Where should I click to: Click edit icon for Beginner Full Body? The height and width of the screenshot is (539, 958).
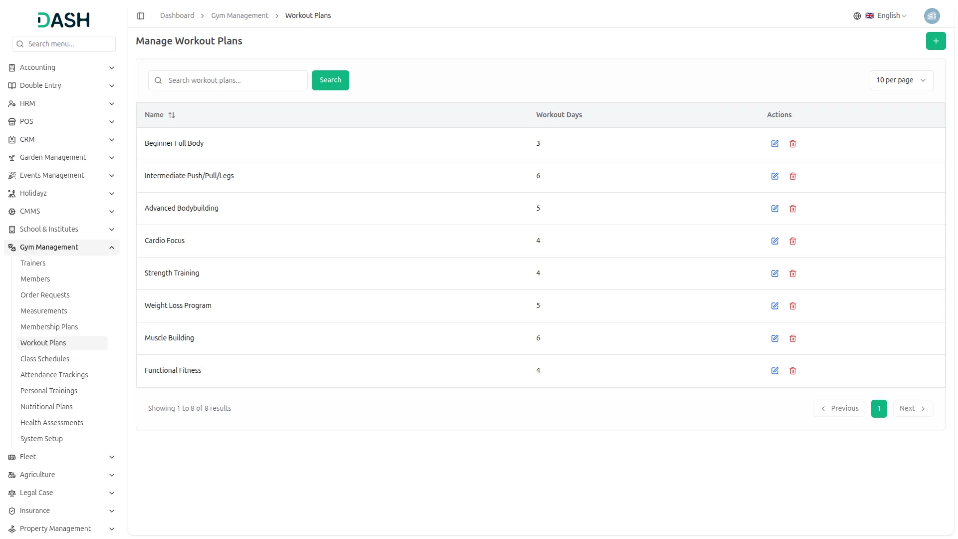(x=774, y=144)
